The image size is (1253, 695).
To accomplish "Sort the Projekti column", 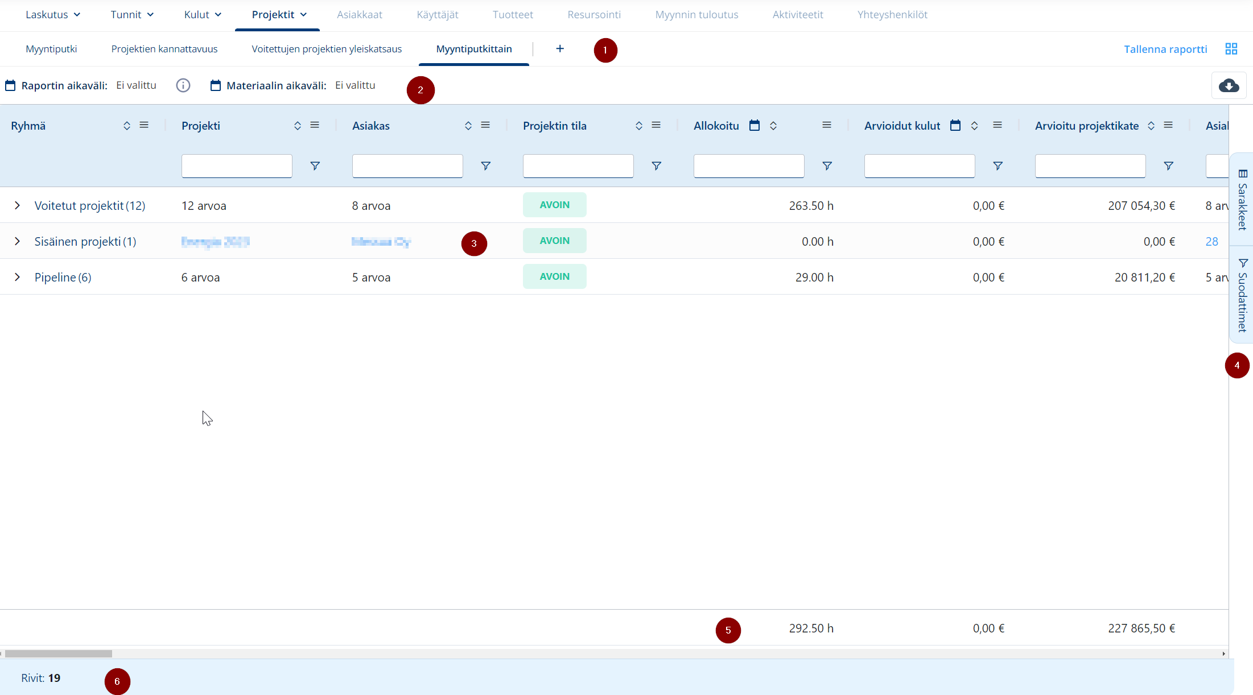I will 298,126.
